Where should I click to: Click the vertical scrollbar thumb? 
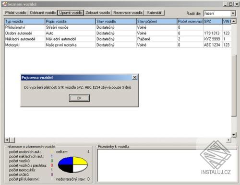click(x=234, y=86)
